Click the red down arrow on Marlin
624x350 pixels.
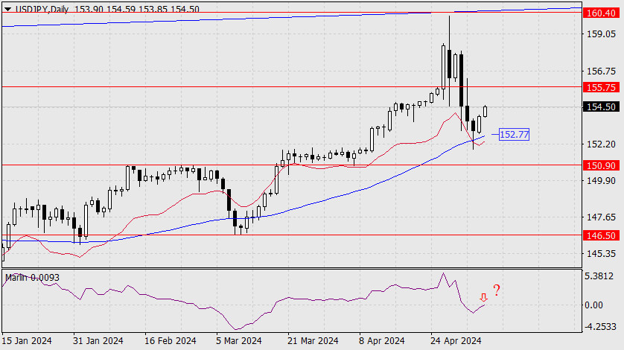483,297
